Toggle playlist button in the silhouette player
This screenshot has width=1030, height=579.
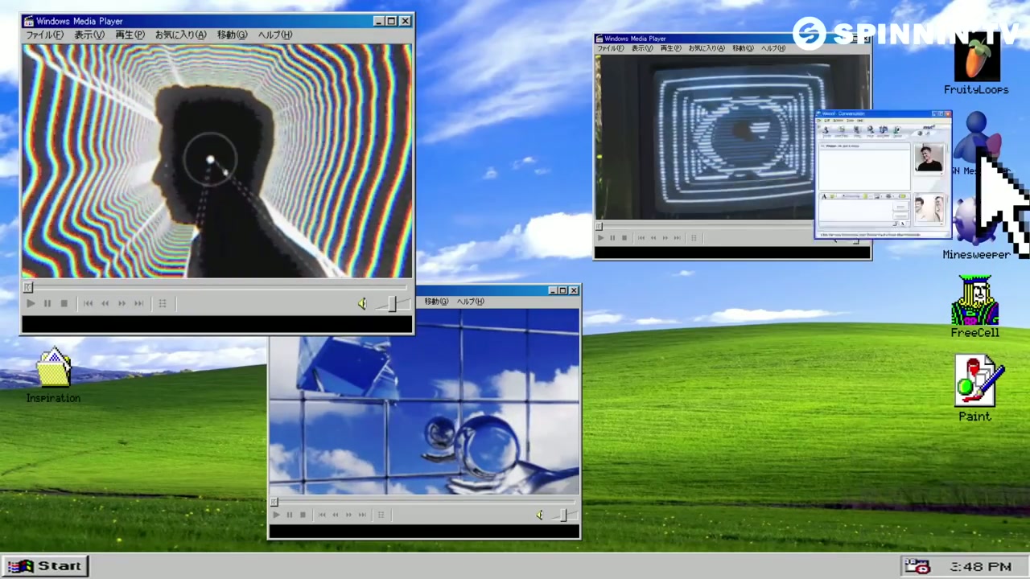click(162, 303)
